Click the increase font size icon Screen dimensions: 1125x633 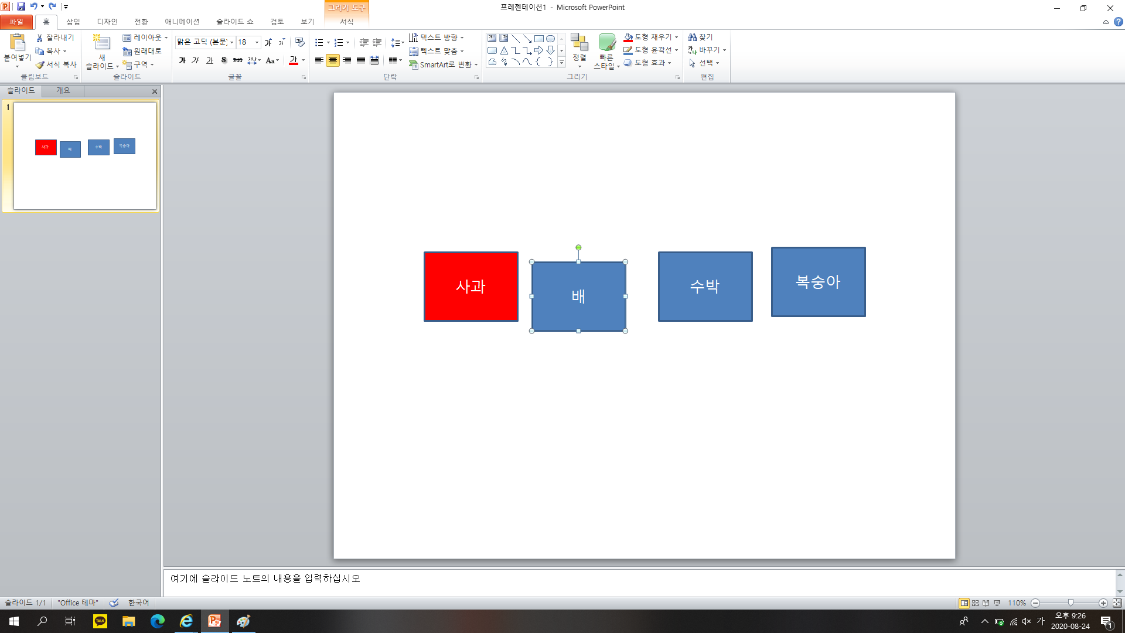[x=268, y=42]
